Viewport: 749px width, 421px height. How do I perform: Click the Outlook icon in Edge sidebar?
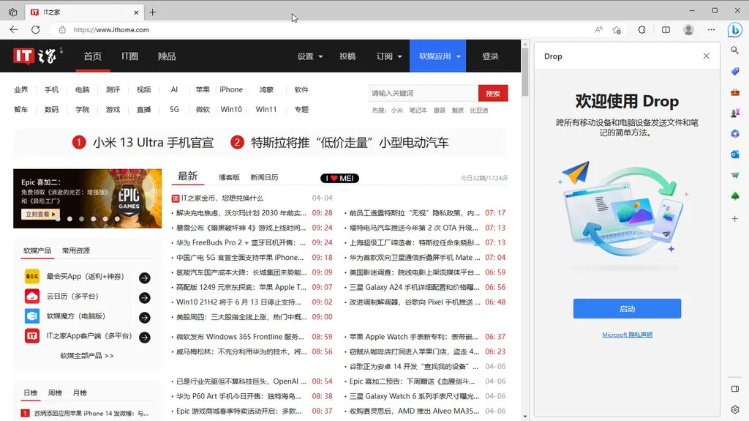(x=734, y=154)
